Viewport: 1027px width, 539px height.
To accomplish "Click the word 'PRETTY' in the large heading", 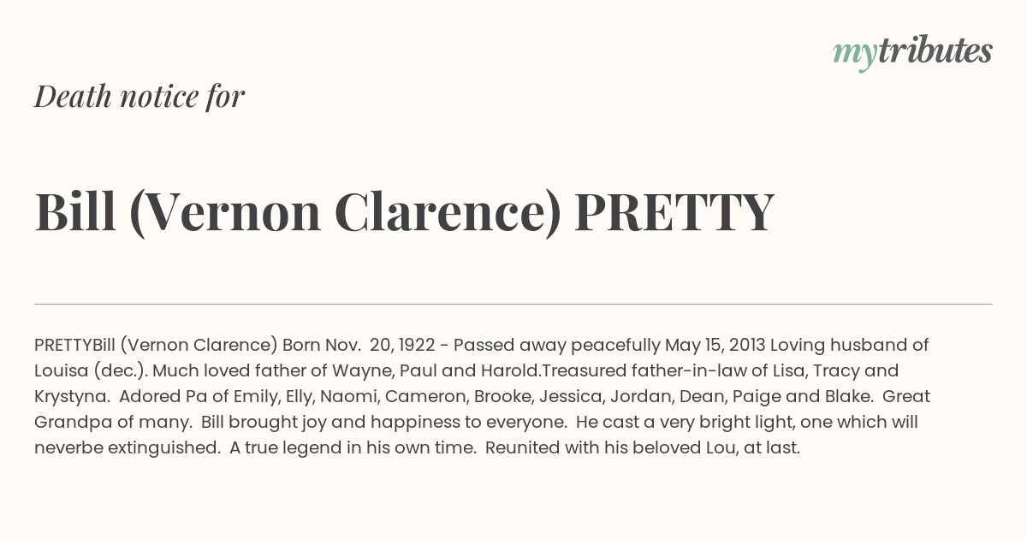I will point(674,211).
